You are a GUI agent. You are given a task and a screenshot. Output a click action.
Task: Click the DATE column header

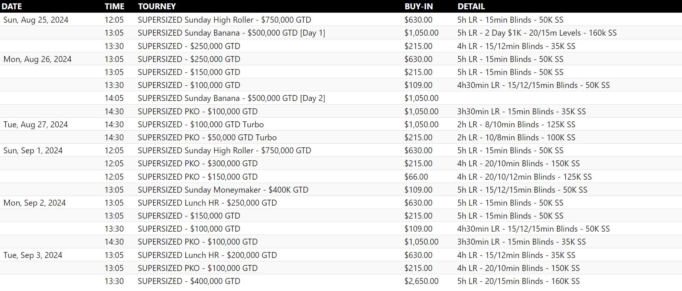tap(12, 6)
